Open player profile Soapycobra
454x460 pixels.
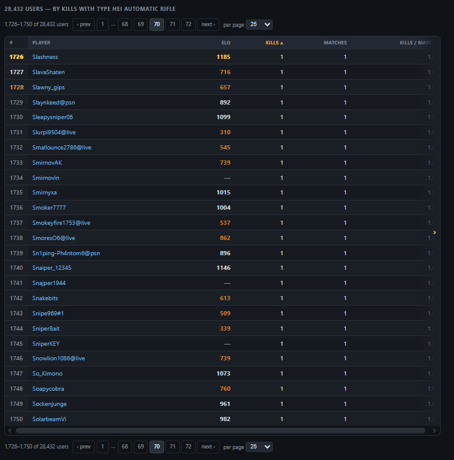pos(48,389)
